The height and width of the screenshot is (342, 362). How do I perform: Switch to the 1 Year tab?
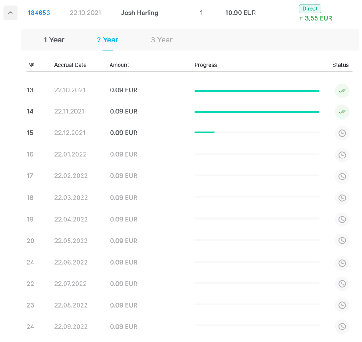coord(54,40)
